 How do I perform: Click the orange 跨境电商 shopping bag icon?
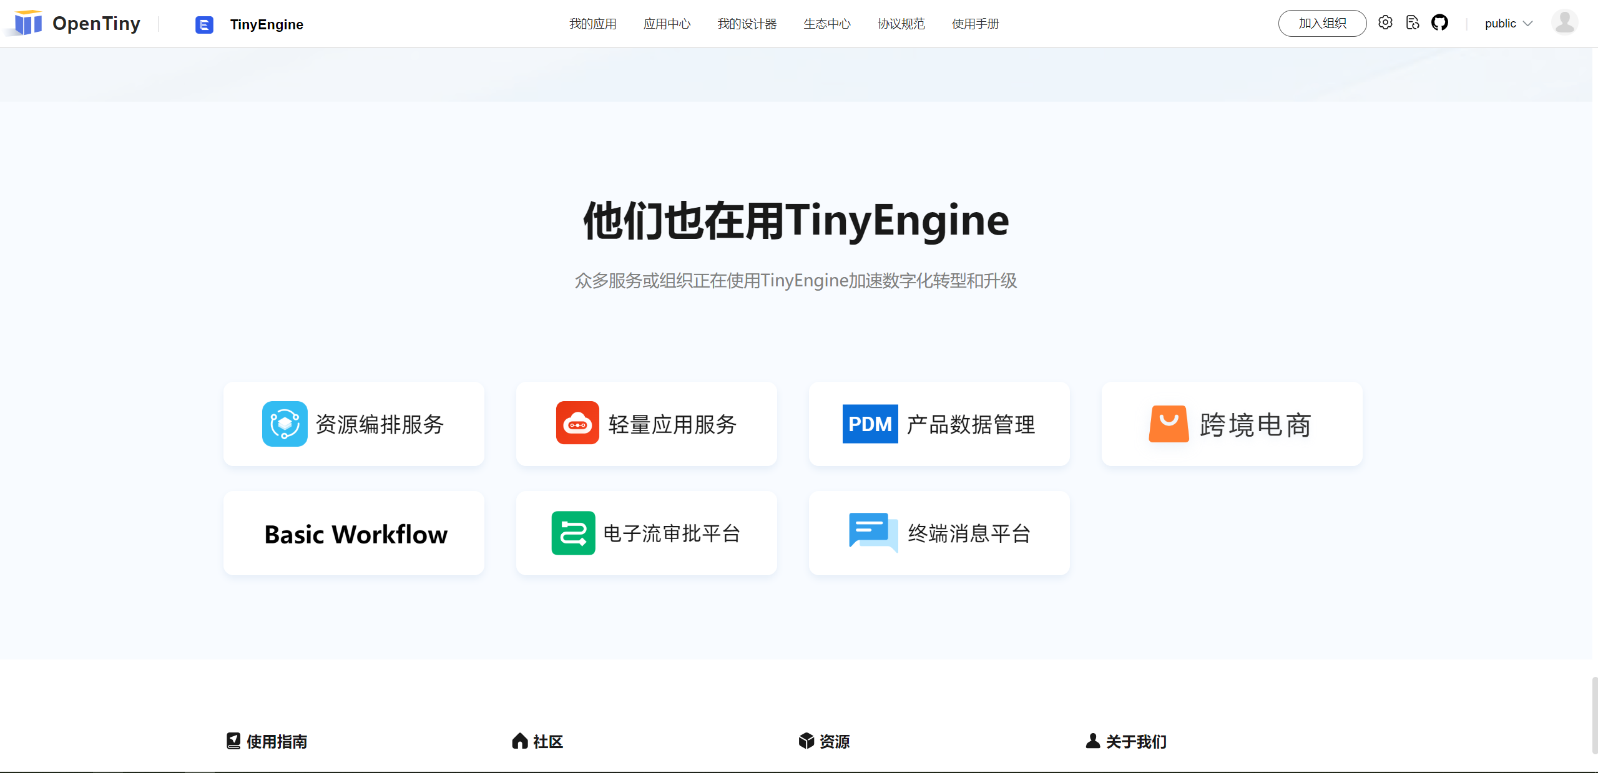click(x=1169, y=424)
